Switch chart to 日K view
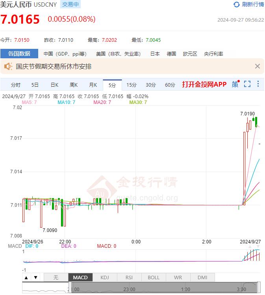The height and width of the screenshot is (295, 265). 55,85
